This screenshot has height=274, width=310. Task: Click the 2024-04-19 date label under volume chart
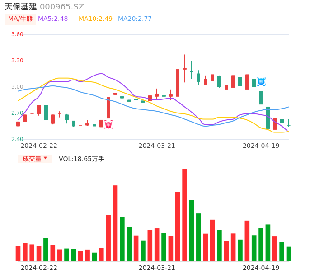click(261, 268)
